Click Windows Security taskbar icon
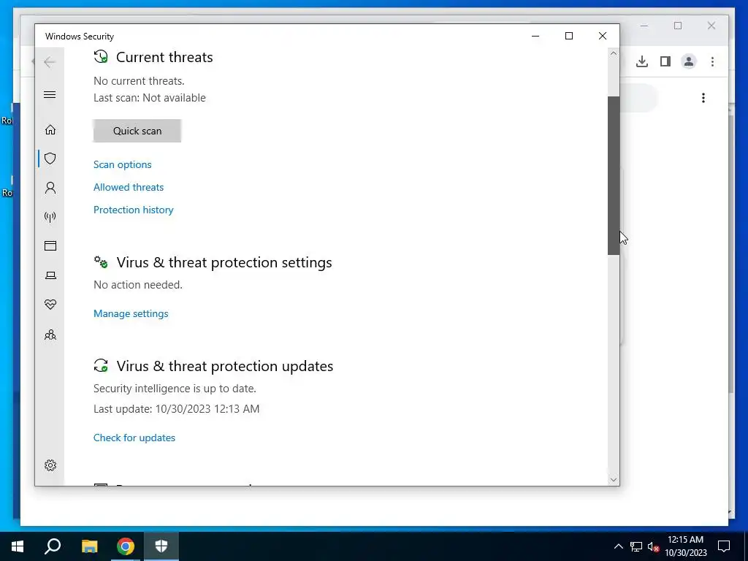 click(161, 546)
